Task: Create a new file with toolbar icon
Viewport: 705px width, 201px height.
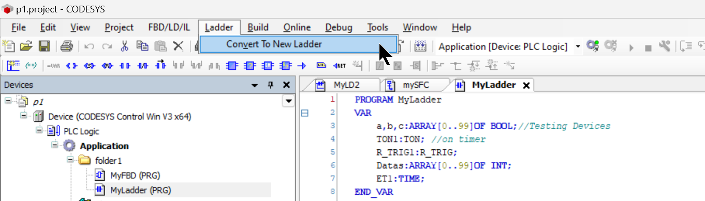Action: click(9, 47)
